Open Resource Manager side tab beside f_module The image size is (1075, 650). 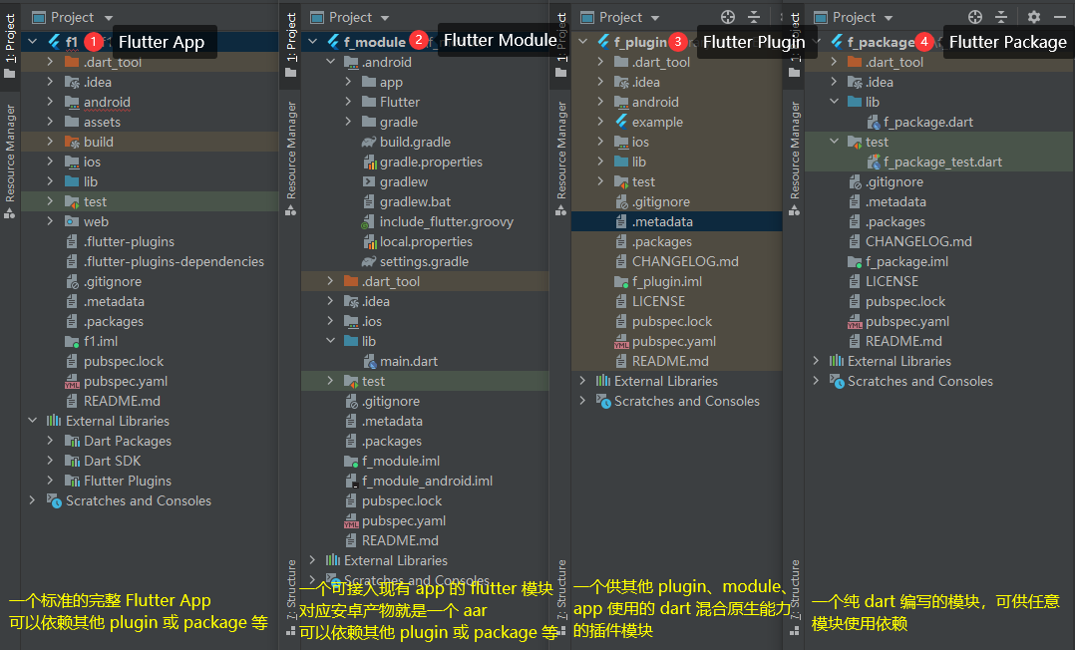[291, 160]
